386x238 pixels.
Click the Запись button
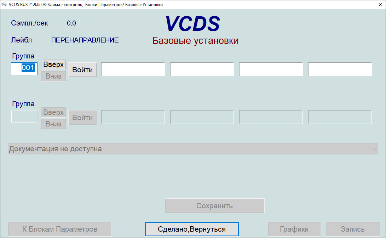[x=352, y=229]
